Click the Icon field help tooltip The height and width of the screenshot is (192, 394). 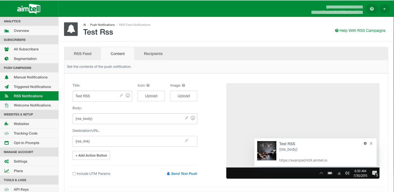point(148,86)
